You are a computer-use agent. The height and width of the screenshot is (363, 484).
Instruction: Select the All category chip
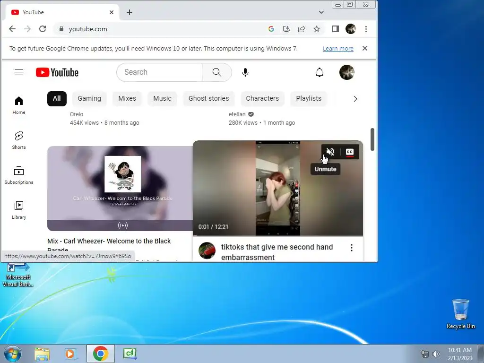click(57, 98)
